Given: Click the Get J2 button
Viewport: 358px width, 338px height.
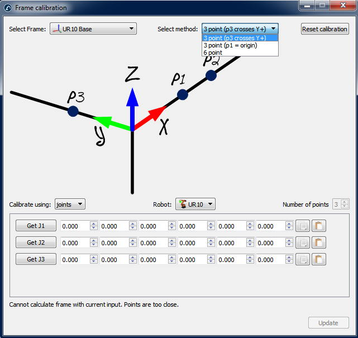Looking at the screenshot, I should (x=36, y=243).
